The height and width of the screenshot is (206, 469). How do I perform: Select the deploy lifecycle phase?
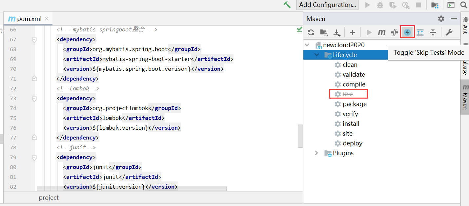[353, 143]
